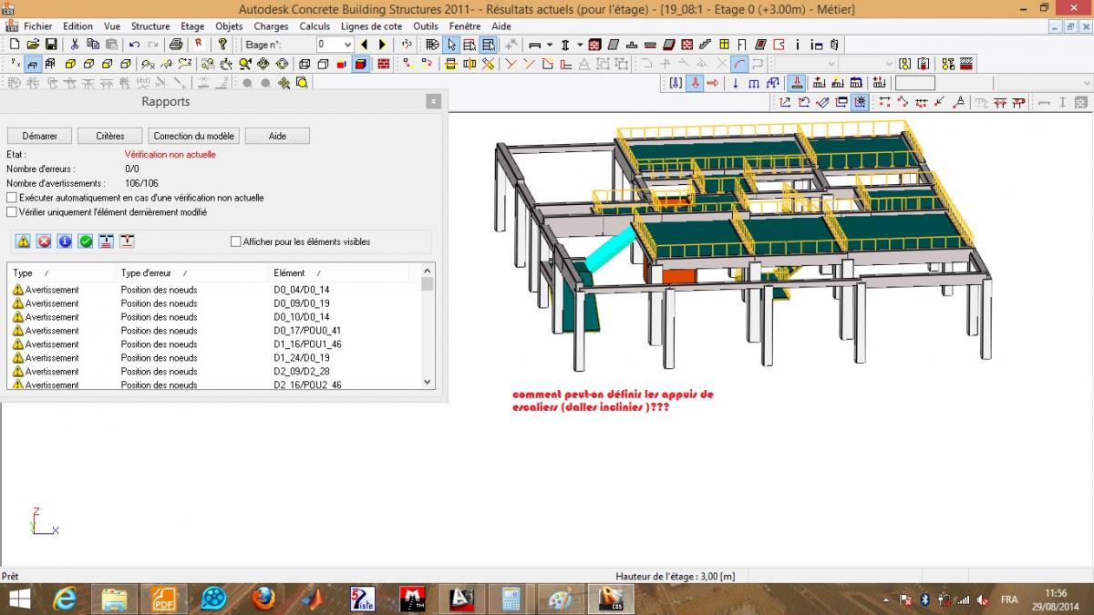This screenshot has width=1094, height=615.
Task: Expand the dropdown arrow beside the beam tool
Action: point(549,44)
